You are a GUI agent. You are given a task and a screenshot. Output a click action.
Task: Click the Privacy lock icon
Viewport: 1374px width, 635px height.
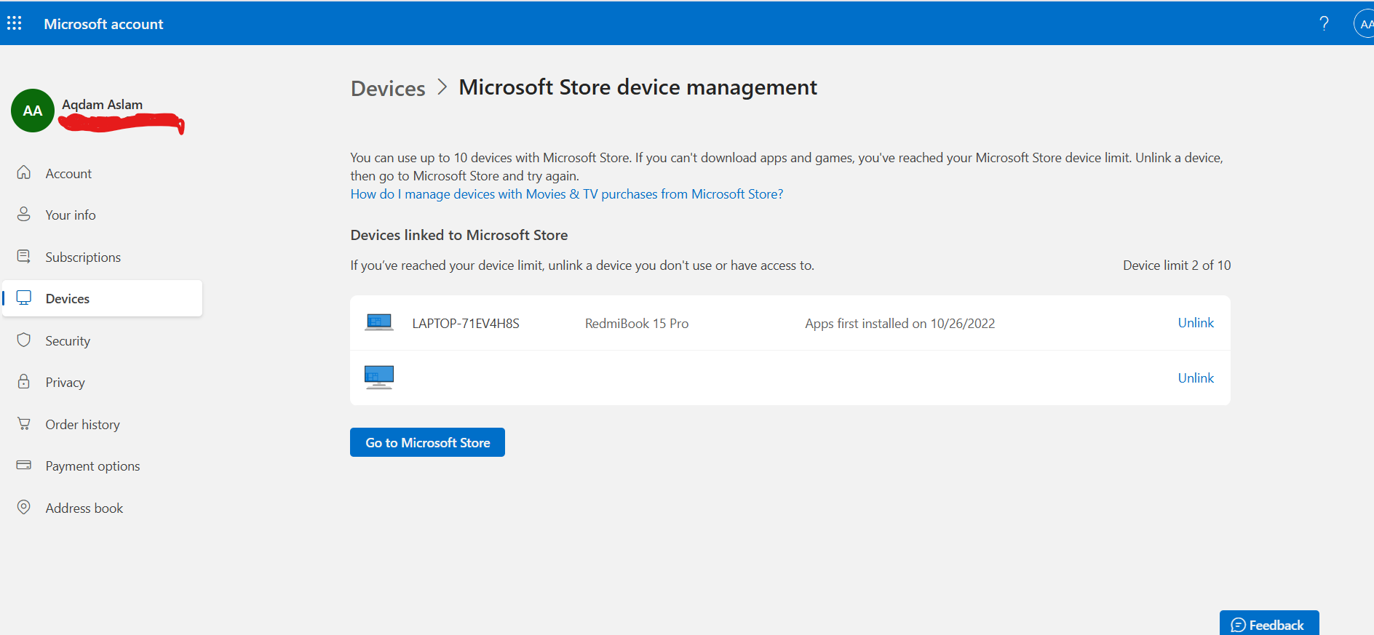pos(24,382)
